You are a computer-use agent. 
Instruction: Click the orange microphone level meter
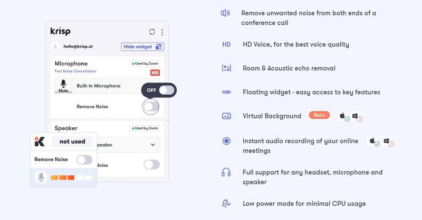71,177
